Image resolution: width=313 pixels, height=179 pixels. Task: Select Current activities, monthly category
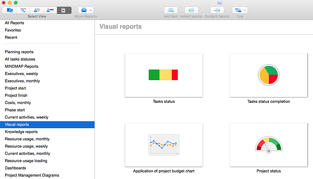coord(27,154)
